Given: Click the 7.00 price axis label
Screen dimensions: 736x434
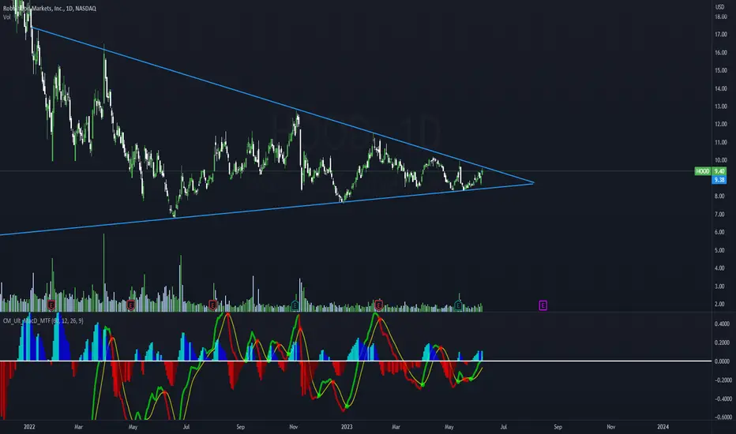Looking at the screenshot, I should coord(719,215).
